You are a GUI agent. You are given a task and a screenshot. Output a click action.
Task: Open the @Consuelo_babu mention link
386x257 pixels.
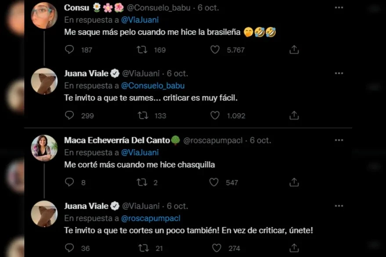pos(152,86)
